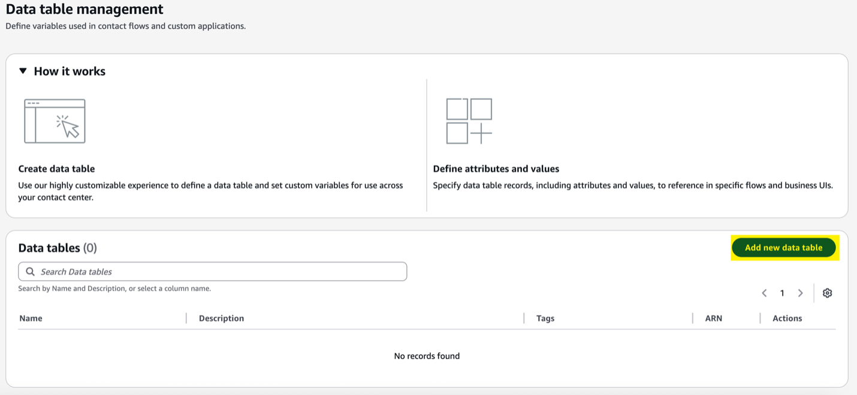The width and height of the screenshot is (857, 395).
Task: Click the Tags column header
Action: [545, 318]
